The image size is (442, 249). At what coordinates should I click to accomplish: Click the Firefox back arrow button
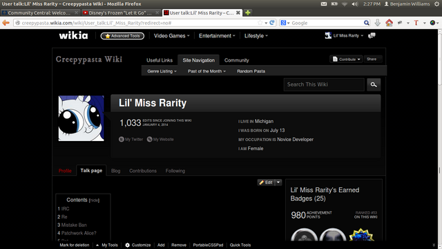6,23
